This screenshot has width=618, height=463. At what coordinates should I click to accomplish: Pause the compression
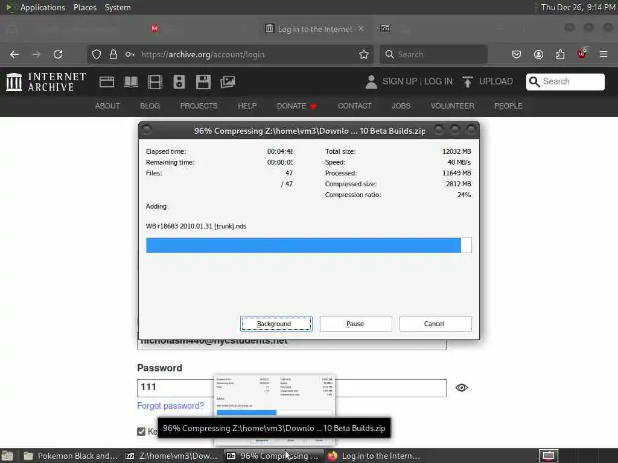click(x=356, y=324)
